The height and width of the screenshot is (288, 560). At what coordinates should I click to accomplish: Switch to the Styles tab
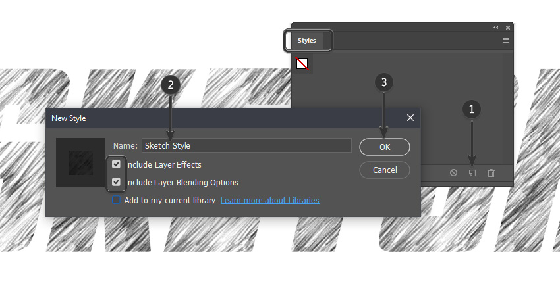(307, 40)
